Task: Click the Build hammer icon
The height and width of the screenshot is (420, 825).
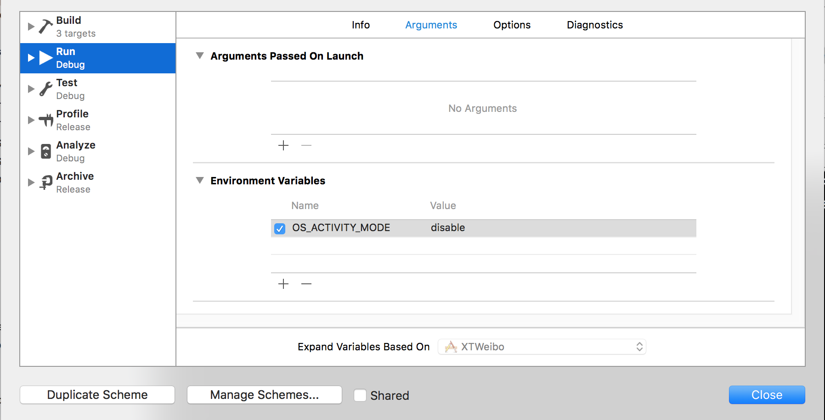Action: click(x=45, y=27)
